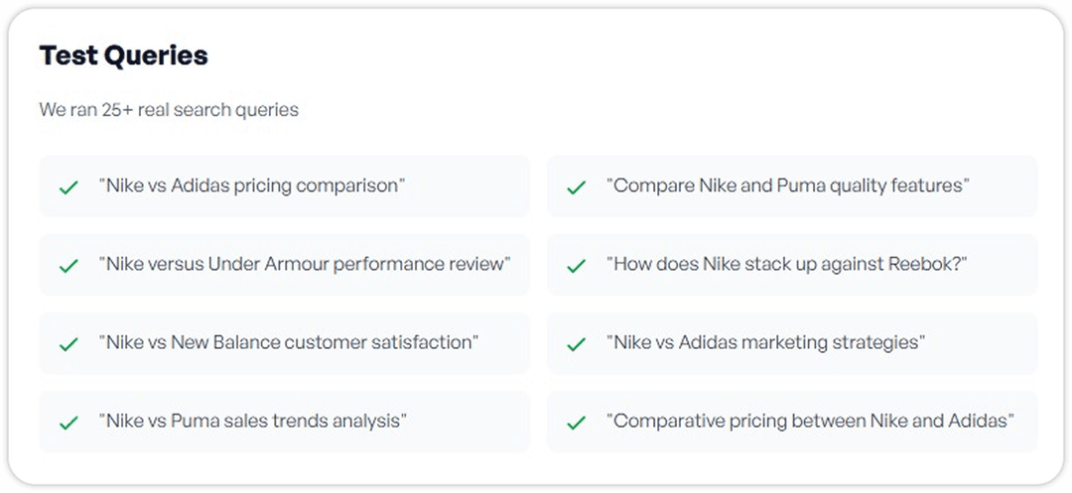Viewport: 1072px width, 493px height.
Task: Click the checkmark by Comparative pricing query
Action: coord(576,422)
